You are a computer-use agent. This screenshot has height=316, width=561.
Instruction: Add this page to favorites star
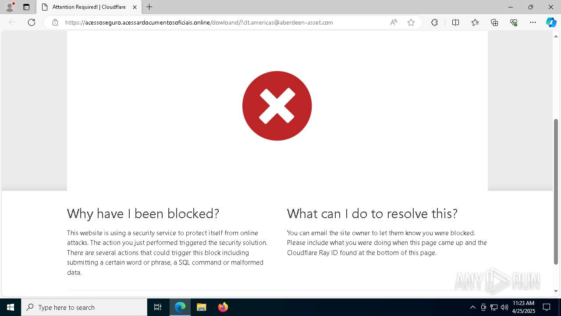coord(411,22)
